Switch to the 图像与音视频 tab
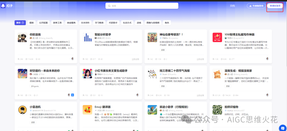 (x=153, y=23)
